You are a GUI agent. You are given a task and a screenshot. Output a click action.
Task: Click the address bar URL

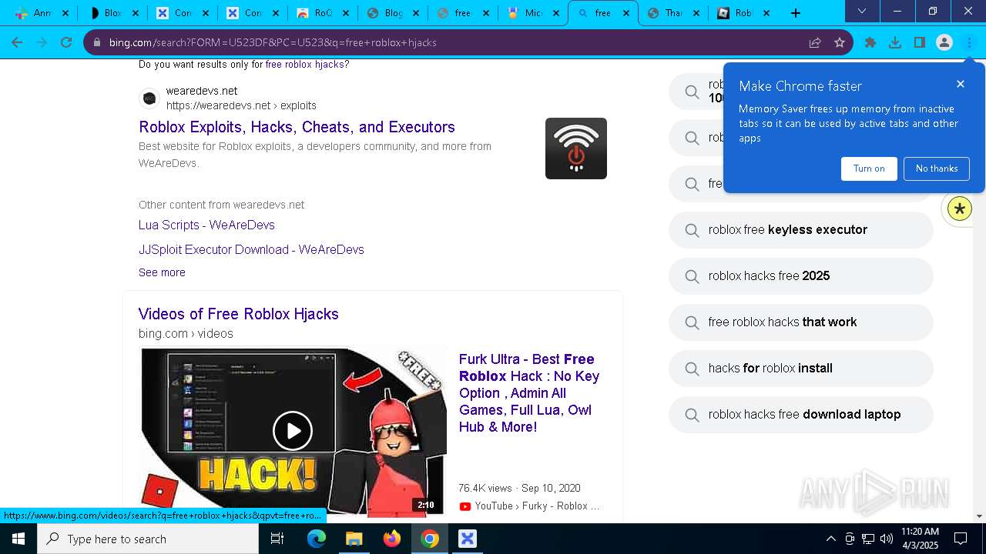pos(273,42)
